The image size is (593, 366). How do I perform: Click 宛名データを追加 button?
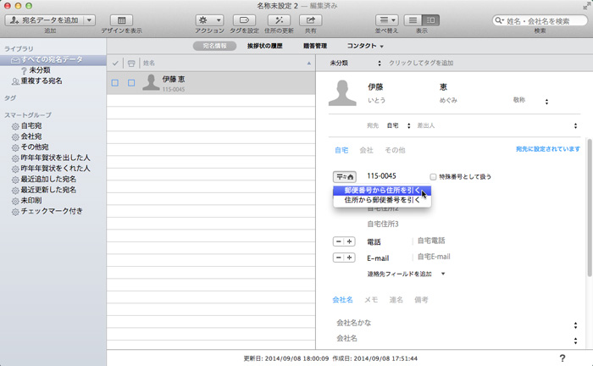[45, 19]
